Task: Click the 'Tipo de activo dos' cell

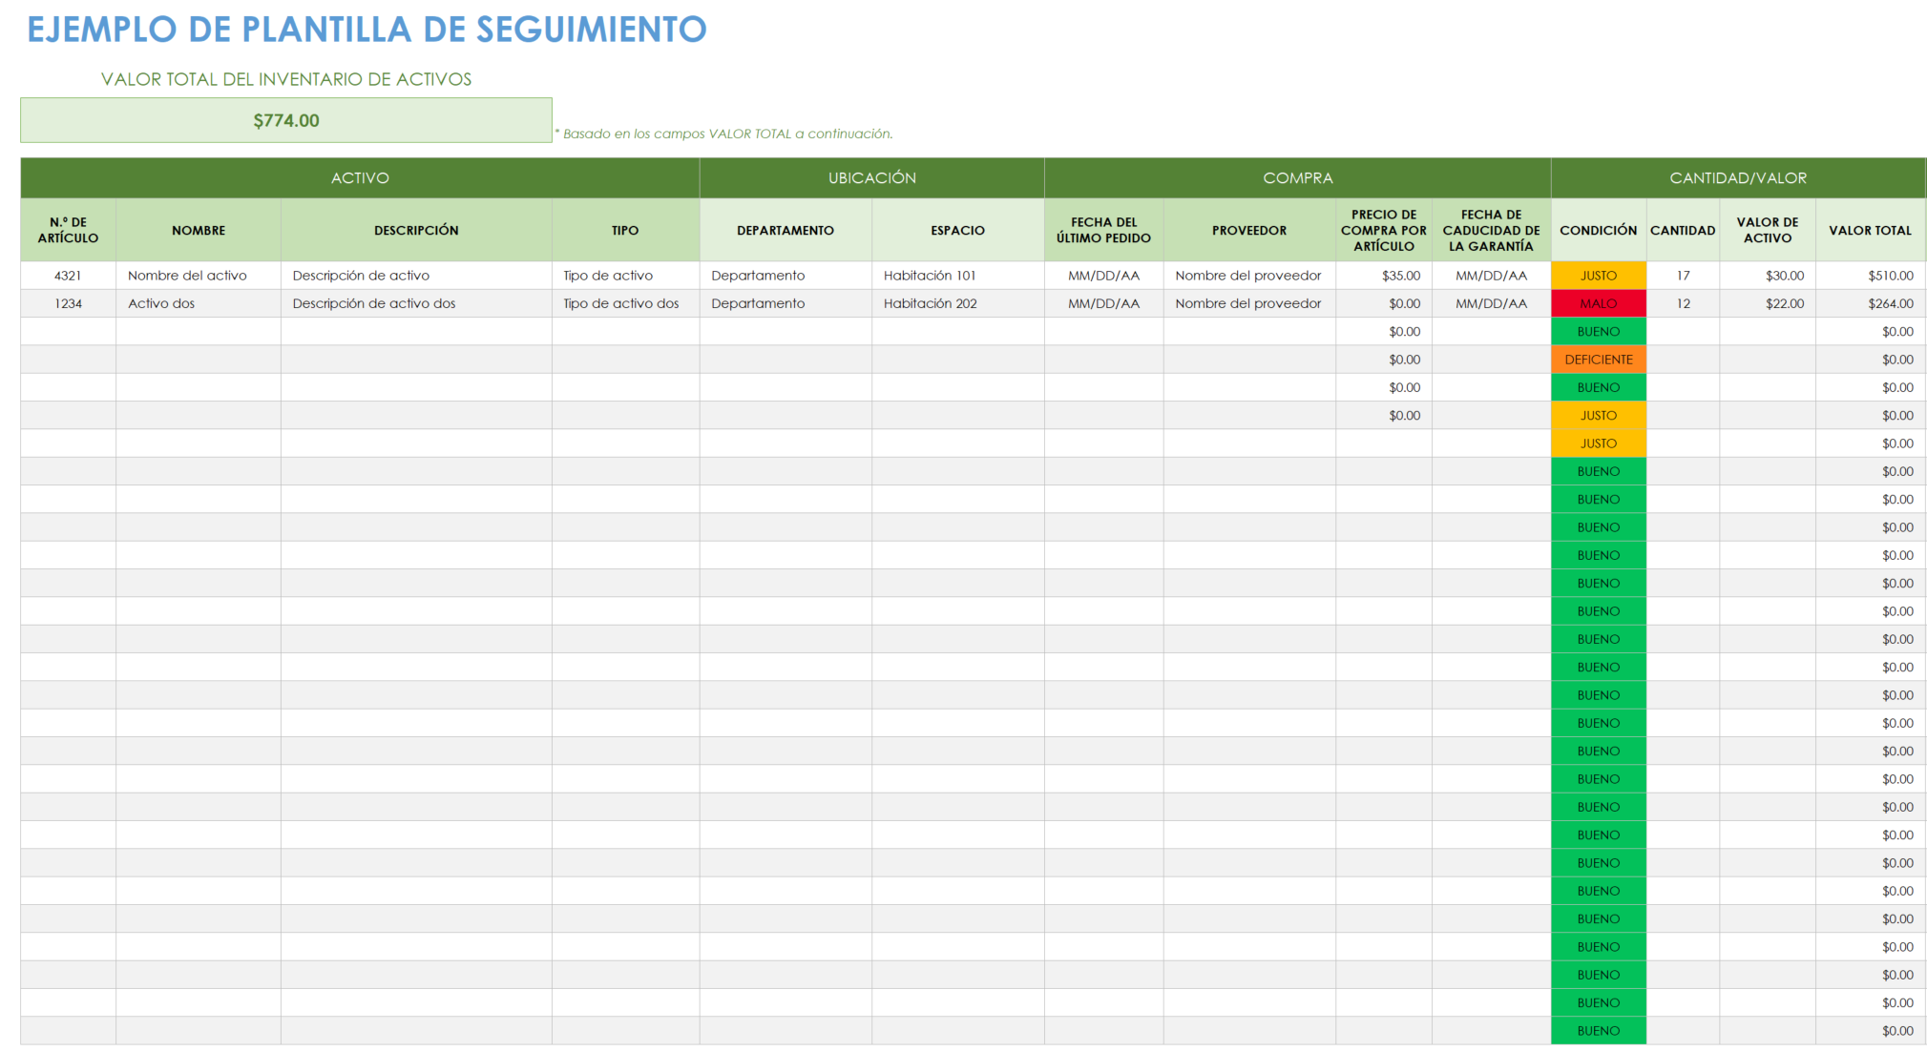Action: 625,303
